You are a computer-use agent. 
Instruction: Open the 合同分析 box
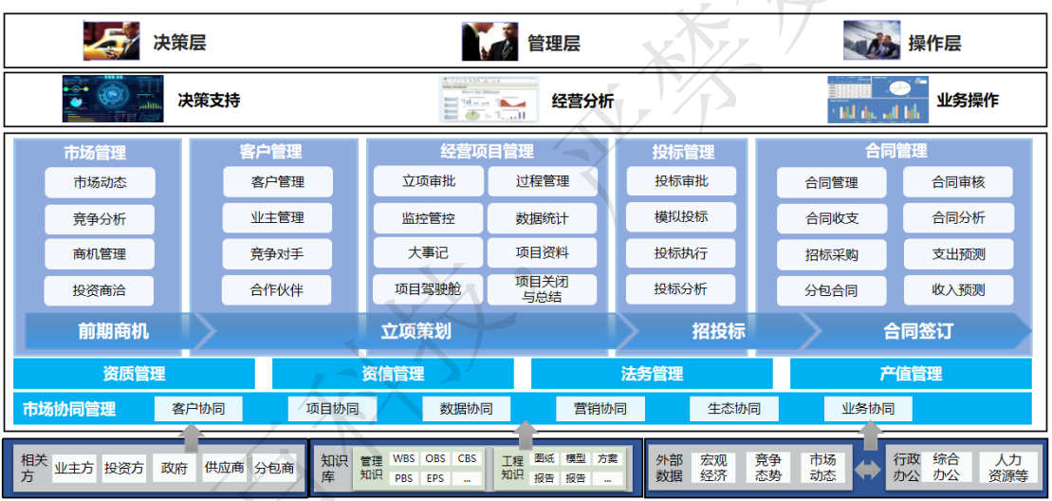click(x=958, y=218)
